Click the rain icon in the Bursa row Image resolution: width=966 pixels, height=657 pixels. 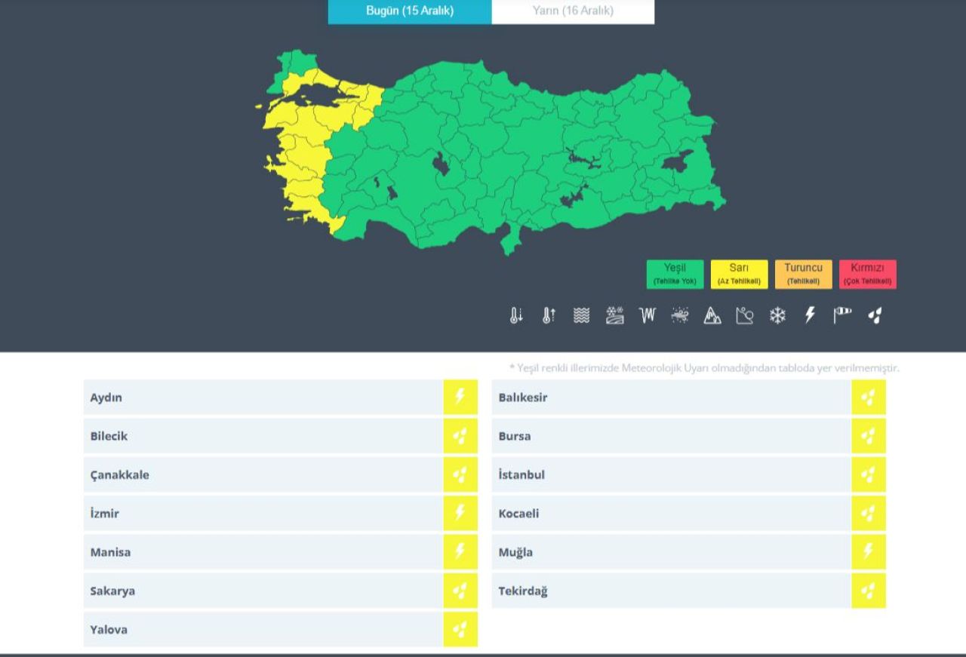(869, 436)
